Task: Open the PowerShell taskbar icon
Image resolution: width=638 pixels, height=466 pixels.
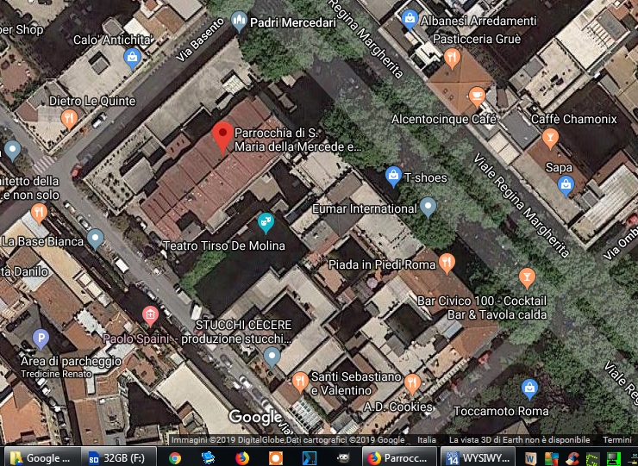Action: (x=310, y=458)
